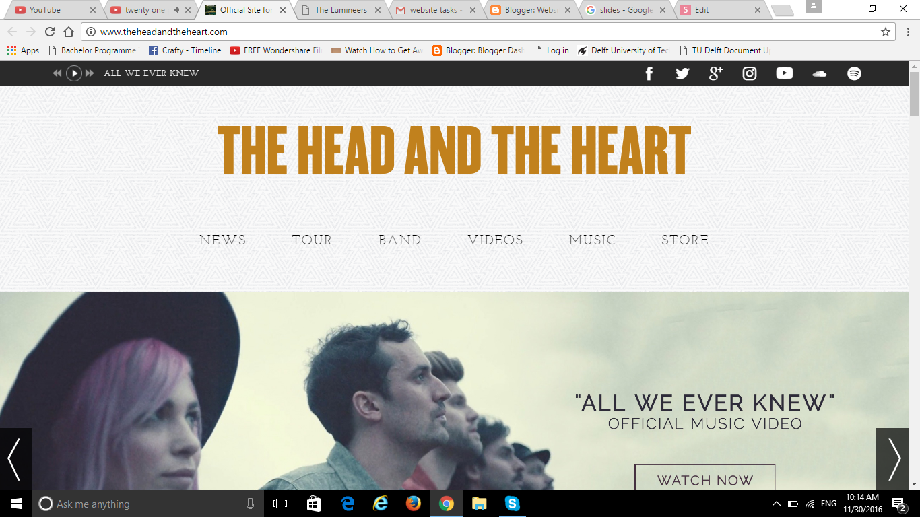Click the Cortana microphone icon
Image resolution: width=920 pixels, height=517 pixels.
[x=251, y=504]
